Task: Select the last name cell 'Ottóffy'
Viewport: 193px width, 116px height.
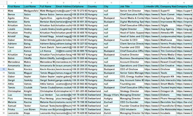Action: click(32, 58)
